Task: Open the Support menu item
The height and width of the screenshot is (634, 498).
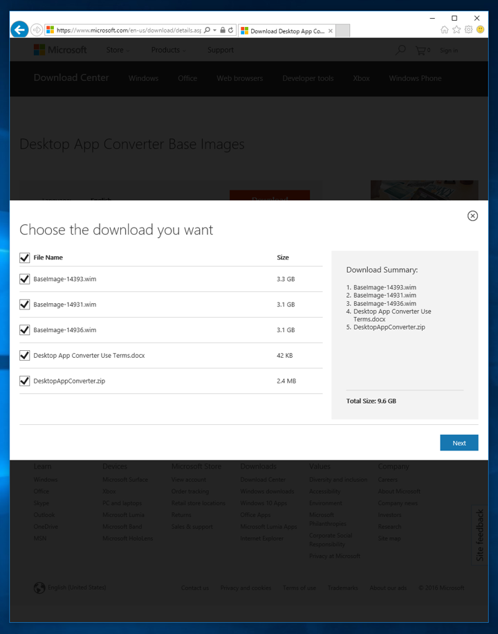Action: click(221, 50)
